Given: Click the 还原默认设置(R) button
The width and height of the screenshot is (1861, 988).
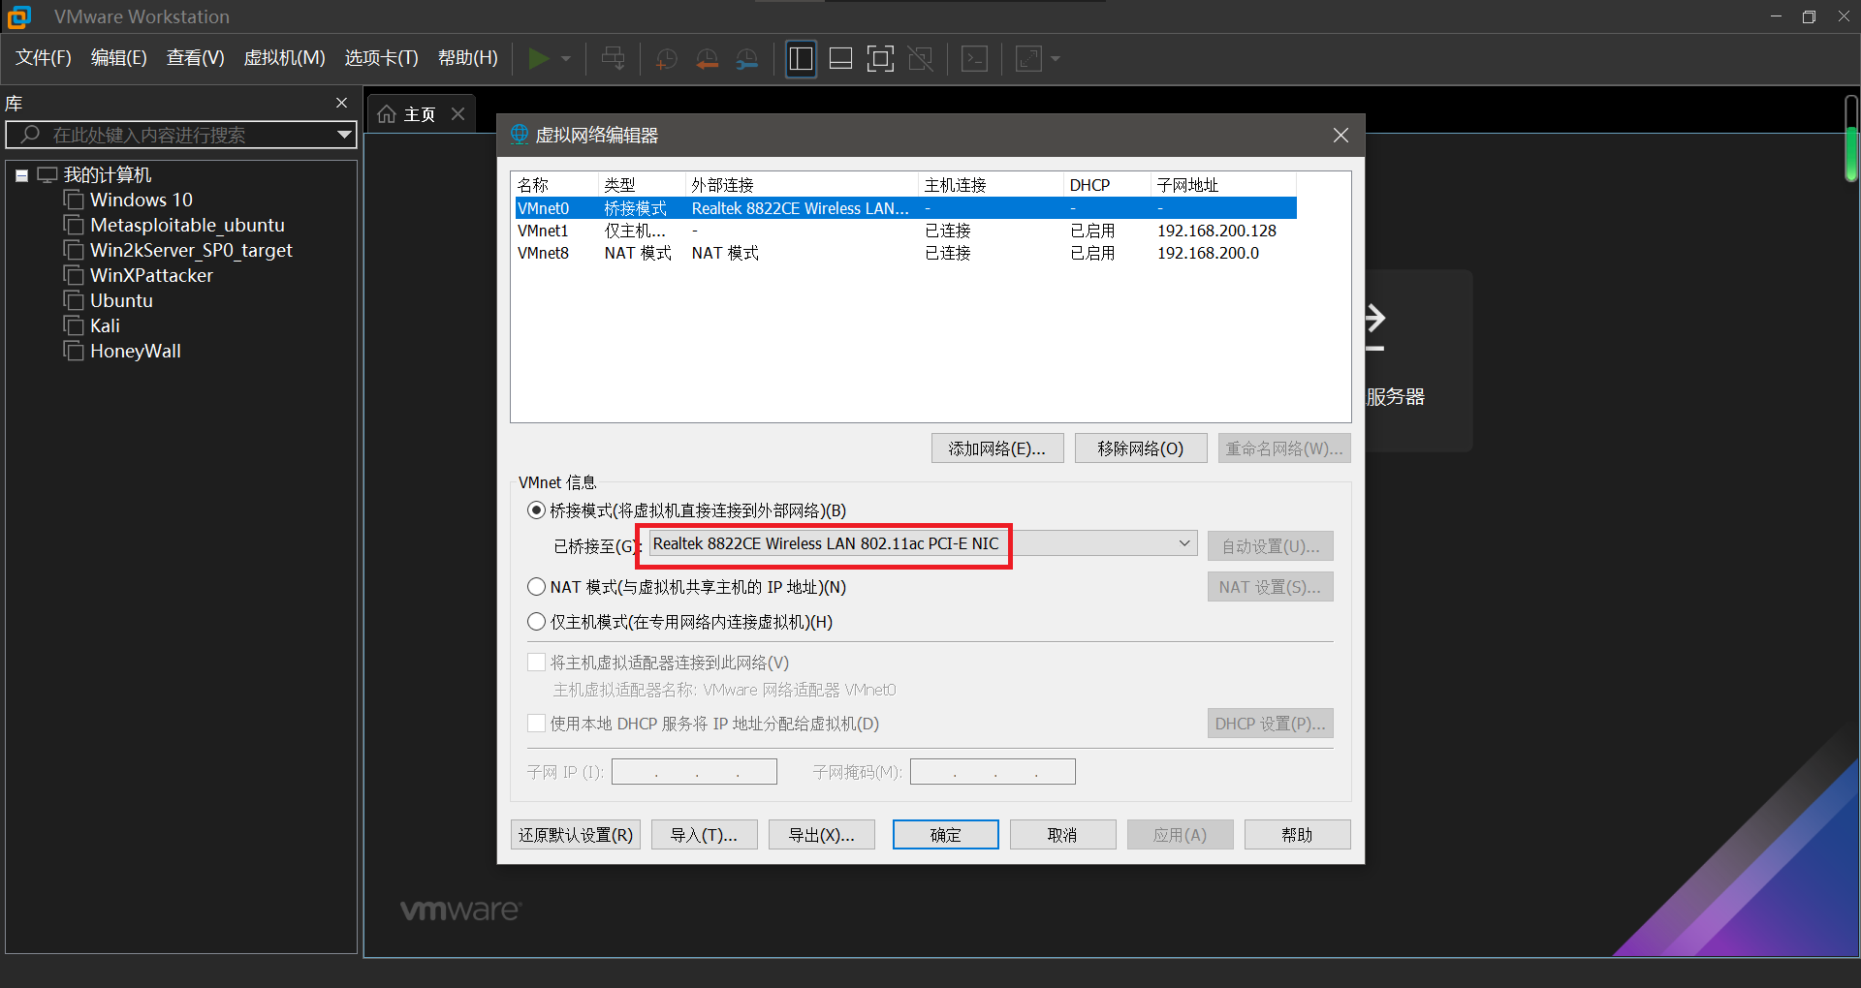Looking at the screenshot, I should (576, 835).
